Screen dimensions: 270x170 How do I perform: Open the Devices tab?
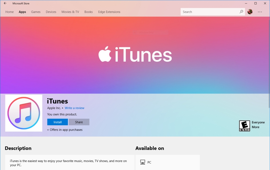coord(51,12)
